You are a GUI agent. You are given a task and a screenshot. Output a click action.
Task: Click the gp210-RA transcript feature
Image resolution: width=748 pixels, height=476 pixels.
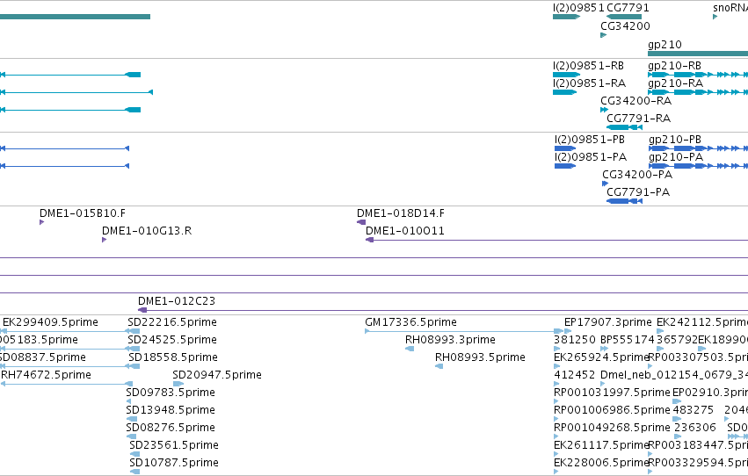click(x=698, y=92)
